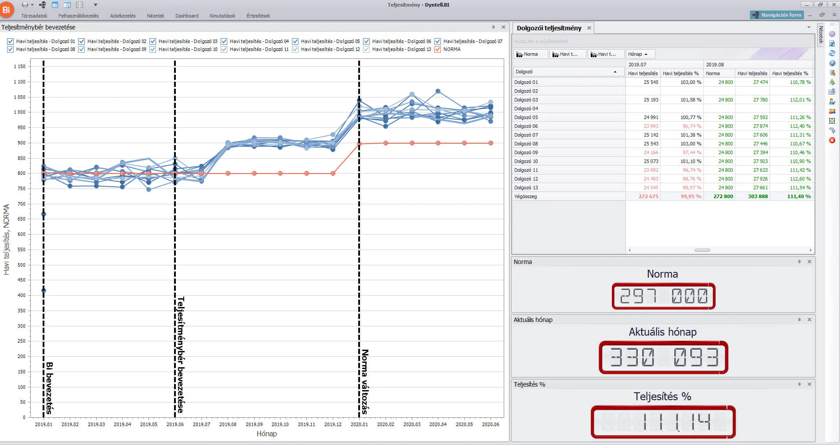Toggle Havi teljesítés - Dolgozó 13 checkbox

[x=367, y=49]
